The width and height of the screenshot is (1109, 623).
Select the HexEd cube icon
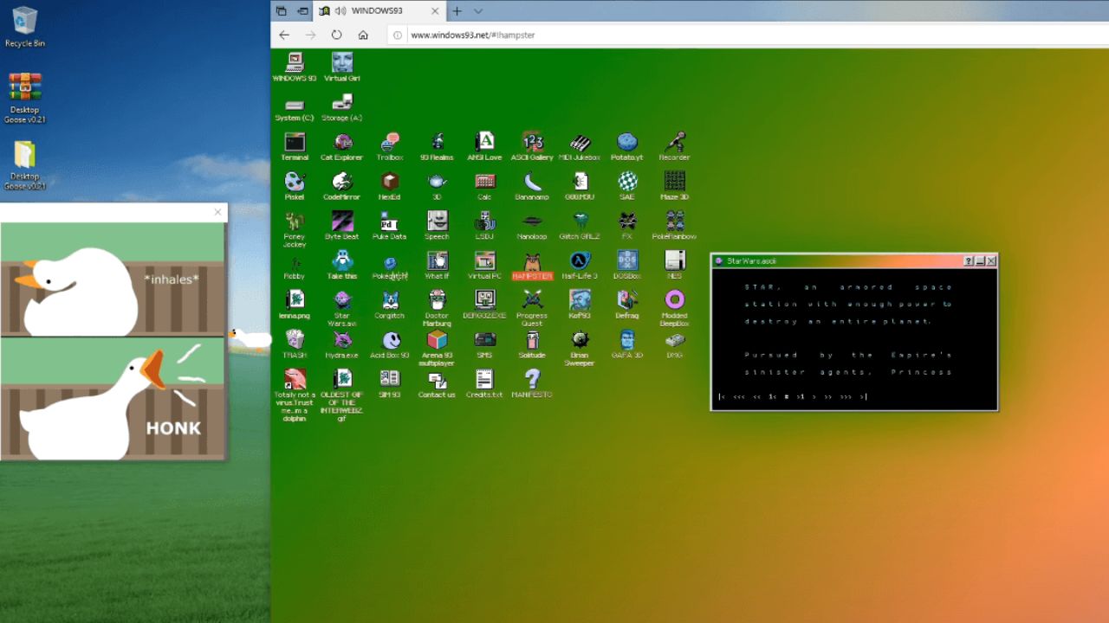click(x=390, y=185)
